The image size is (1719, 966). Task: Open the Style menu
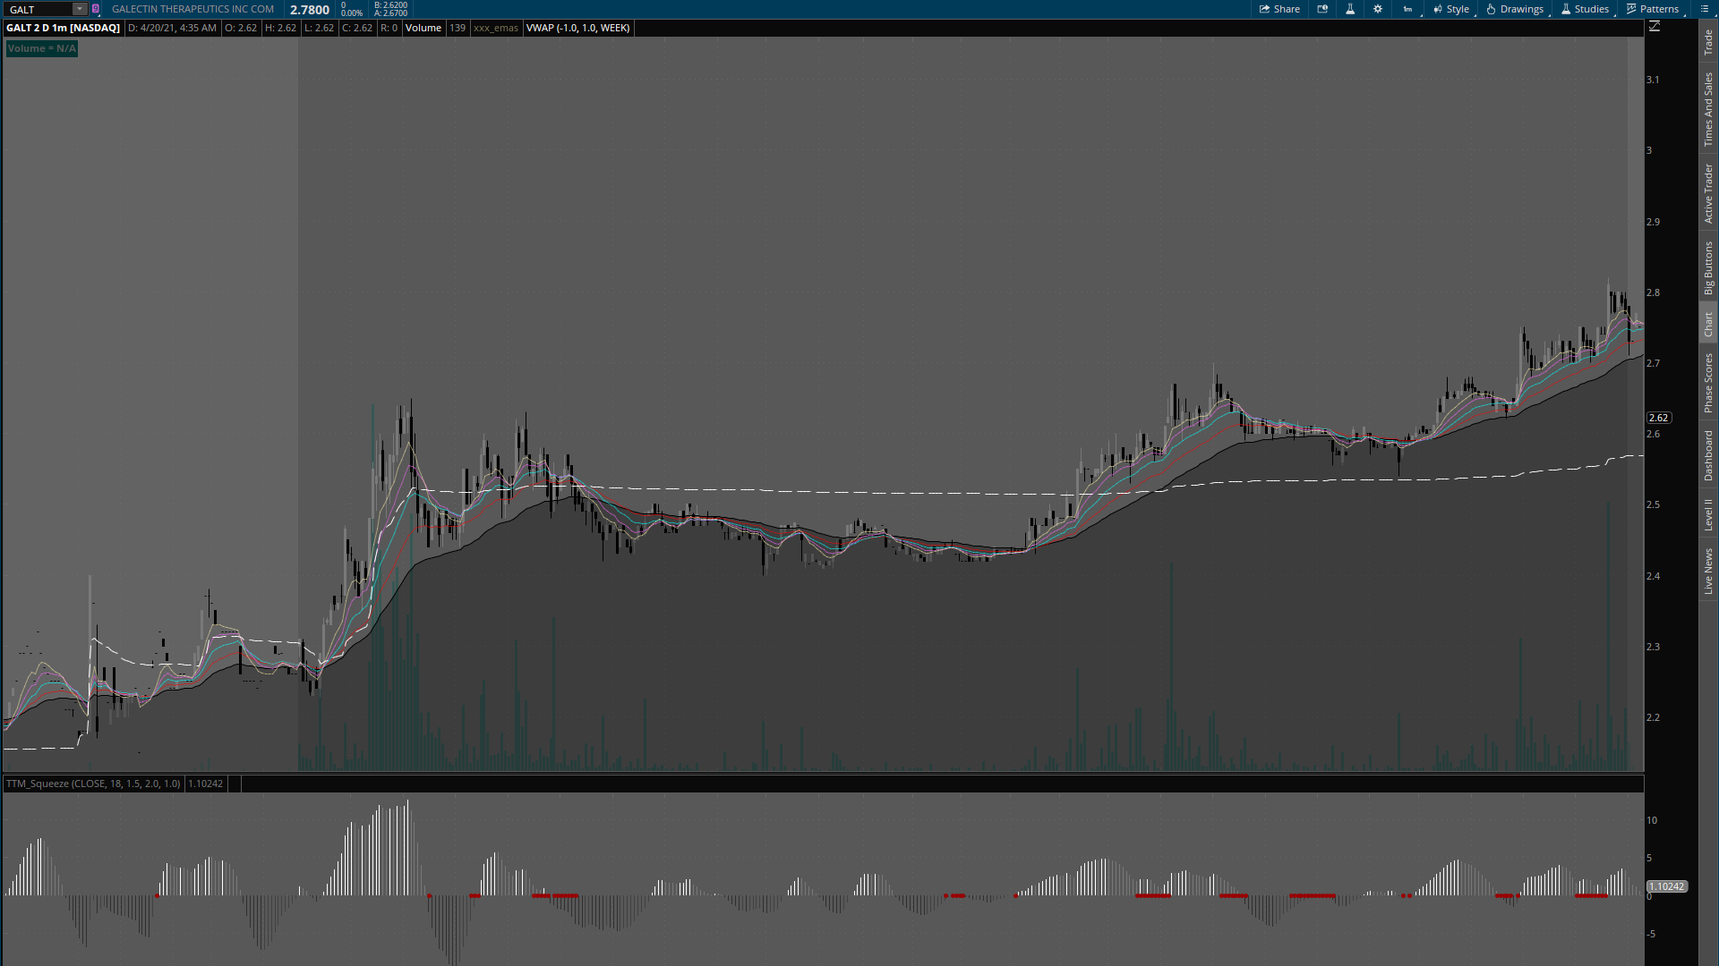[1451, 9]
